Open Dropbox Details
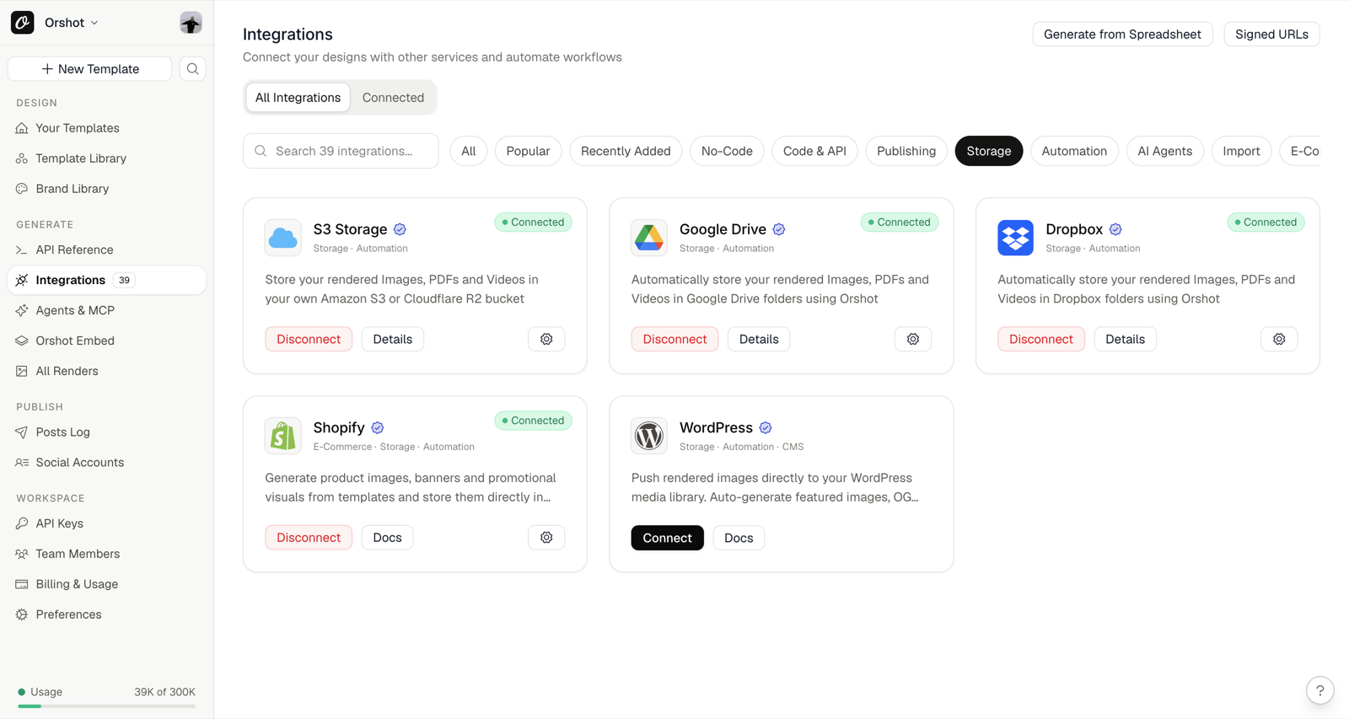The height and width of the screenshot is (719, 1349). pyautogui.click(x=1125, y=339)
